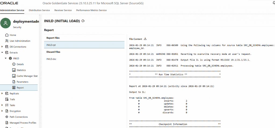Click the OGG-06509 key columns message

[202, 47]
